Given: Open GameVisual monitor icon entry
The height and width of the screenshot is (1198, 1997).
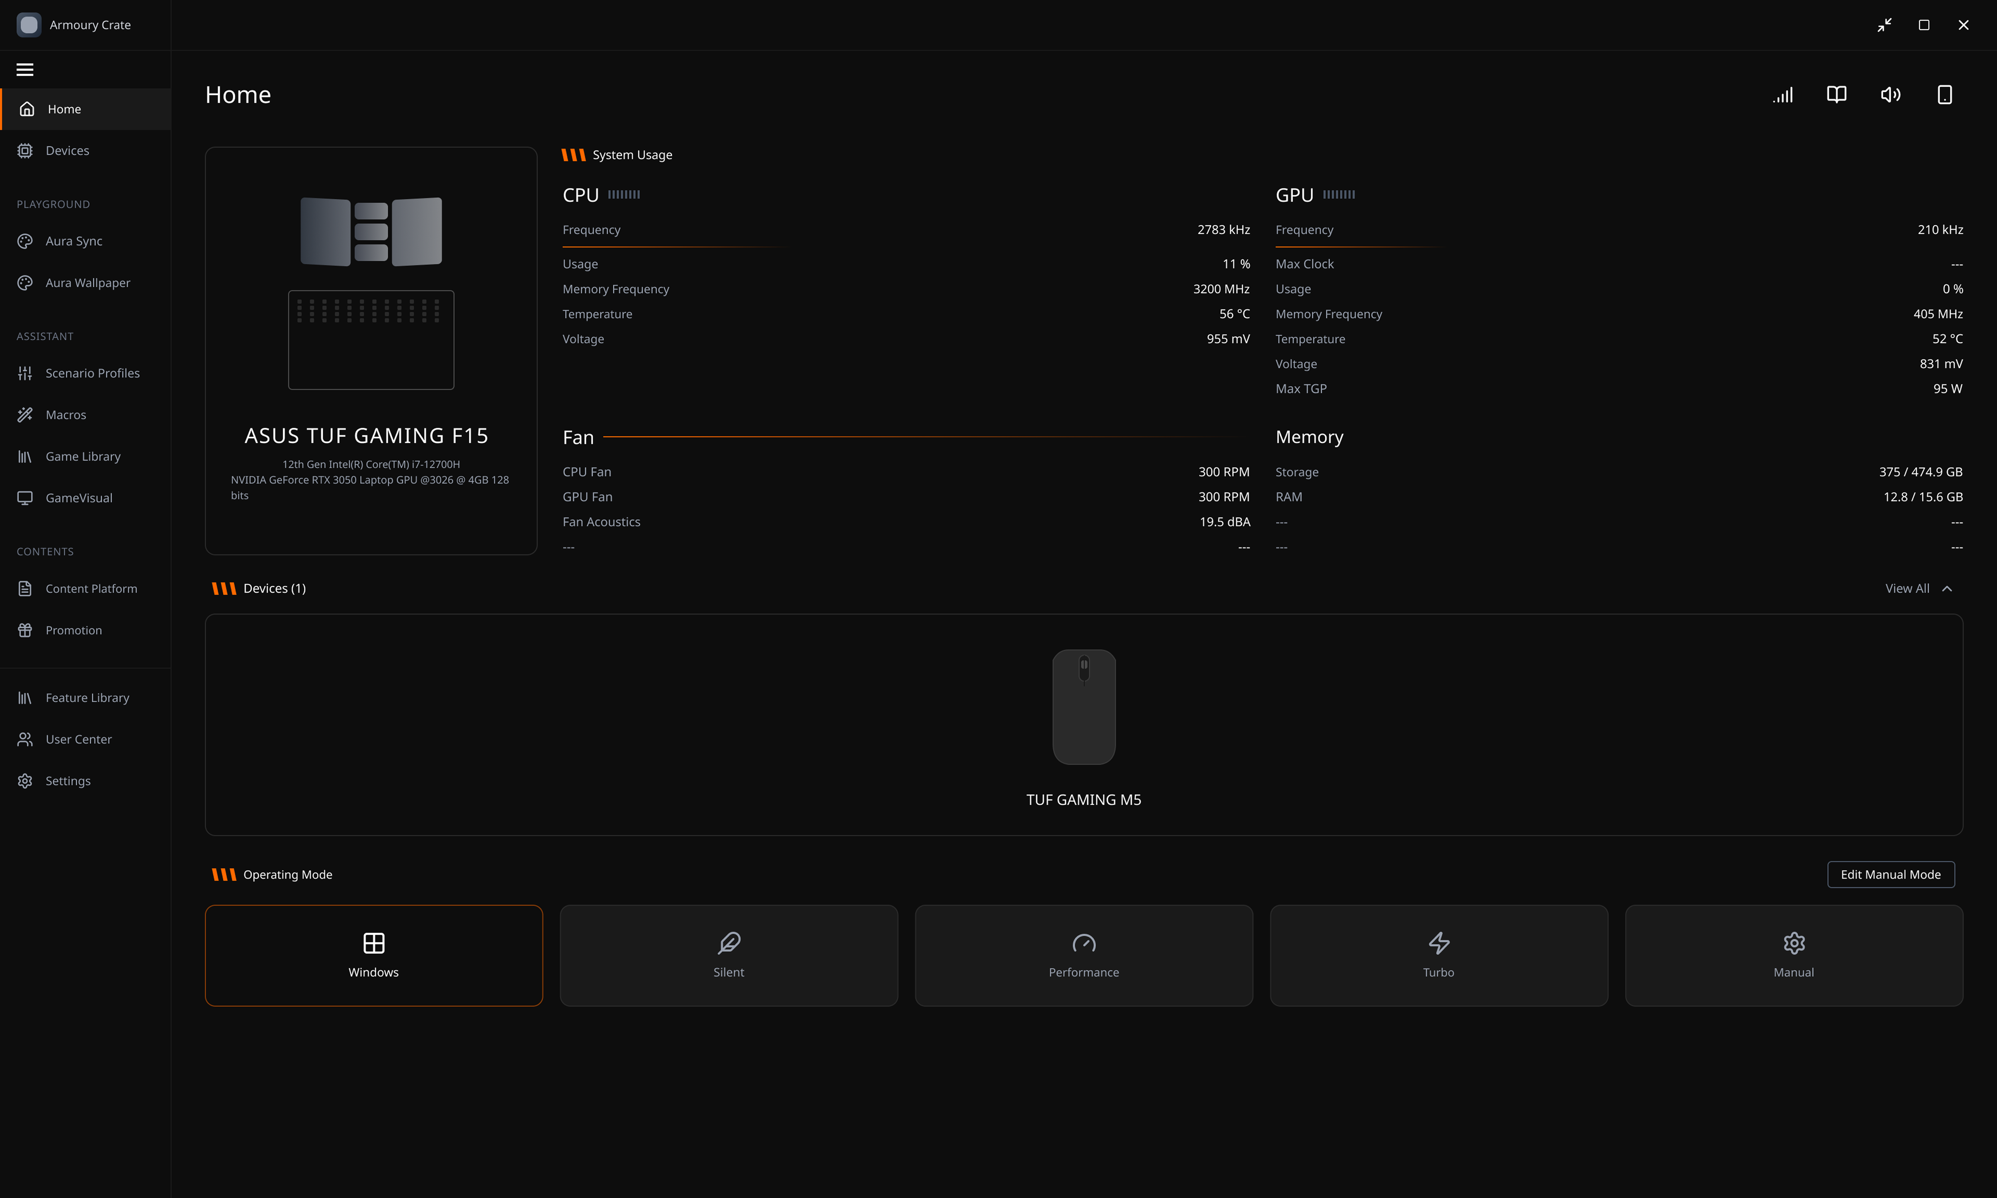Looking at the screenshot, I should click(x=78, y=498).
